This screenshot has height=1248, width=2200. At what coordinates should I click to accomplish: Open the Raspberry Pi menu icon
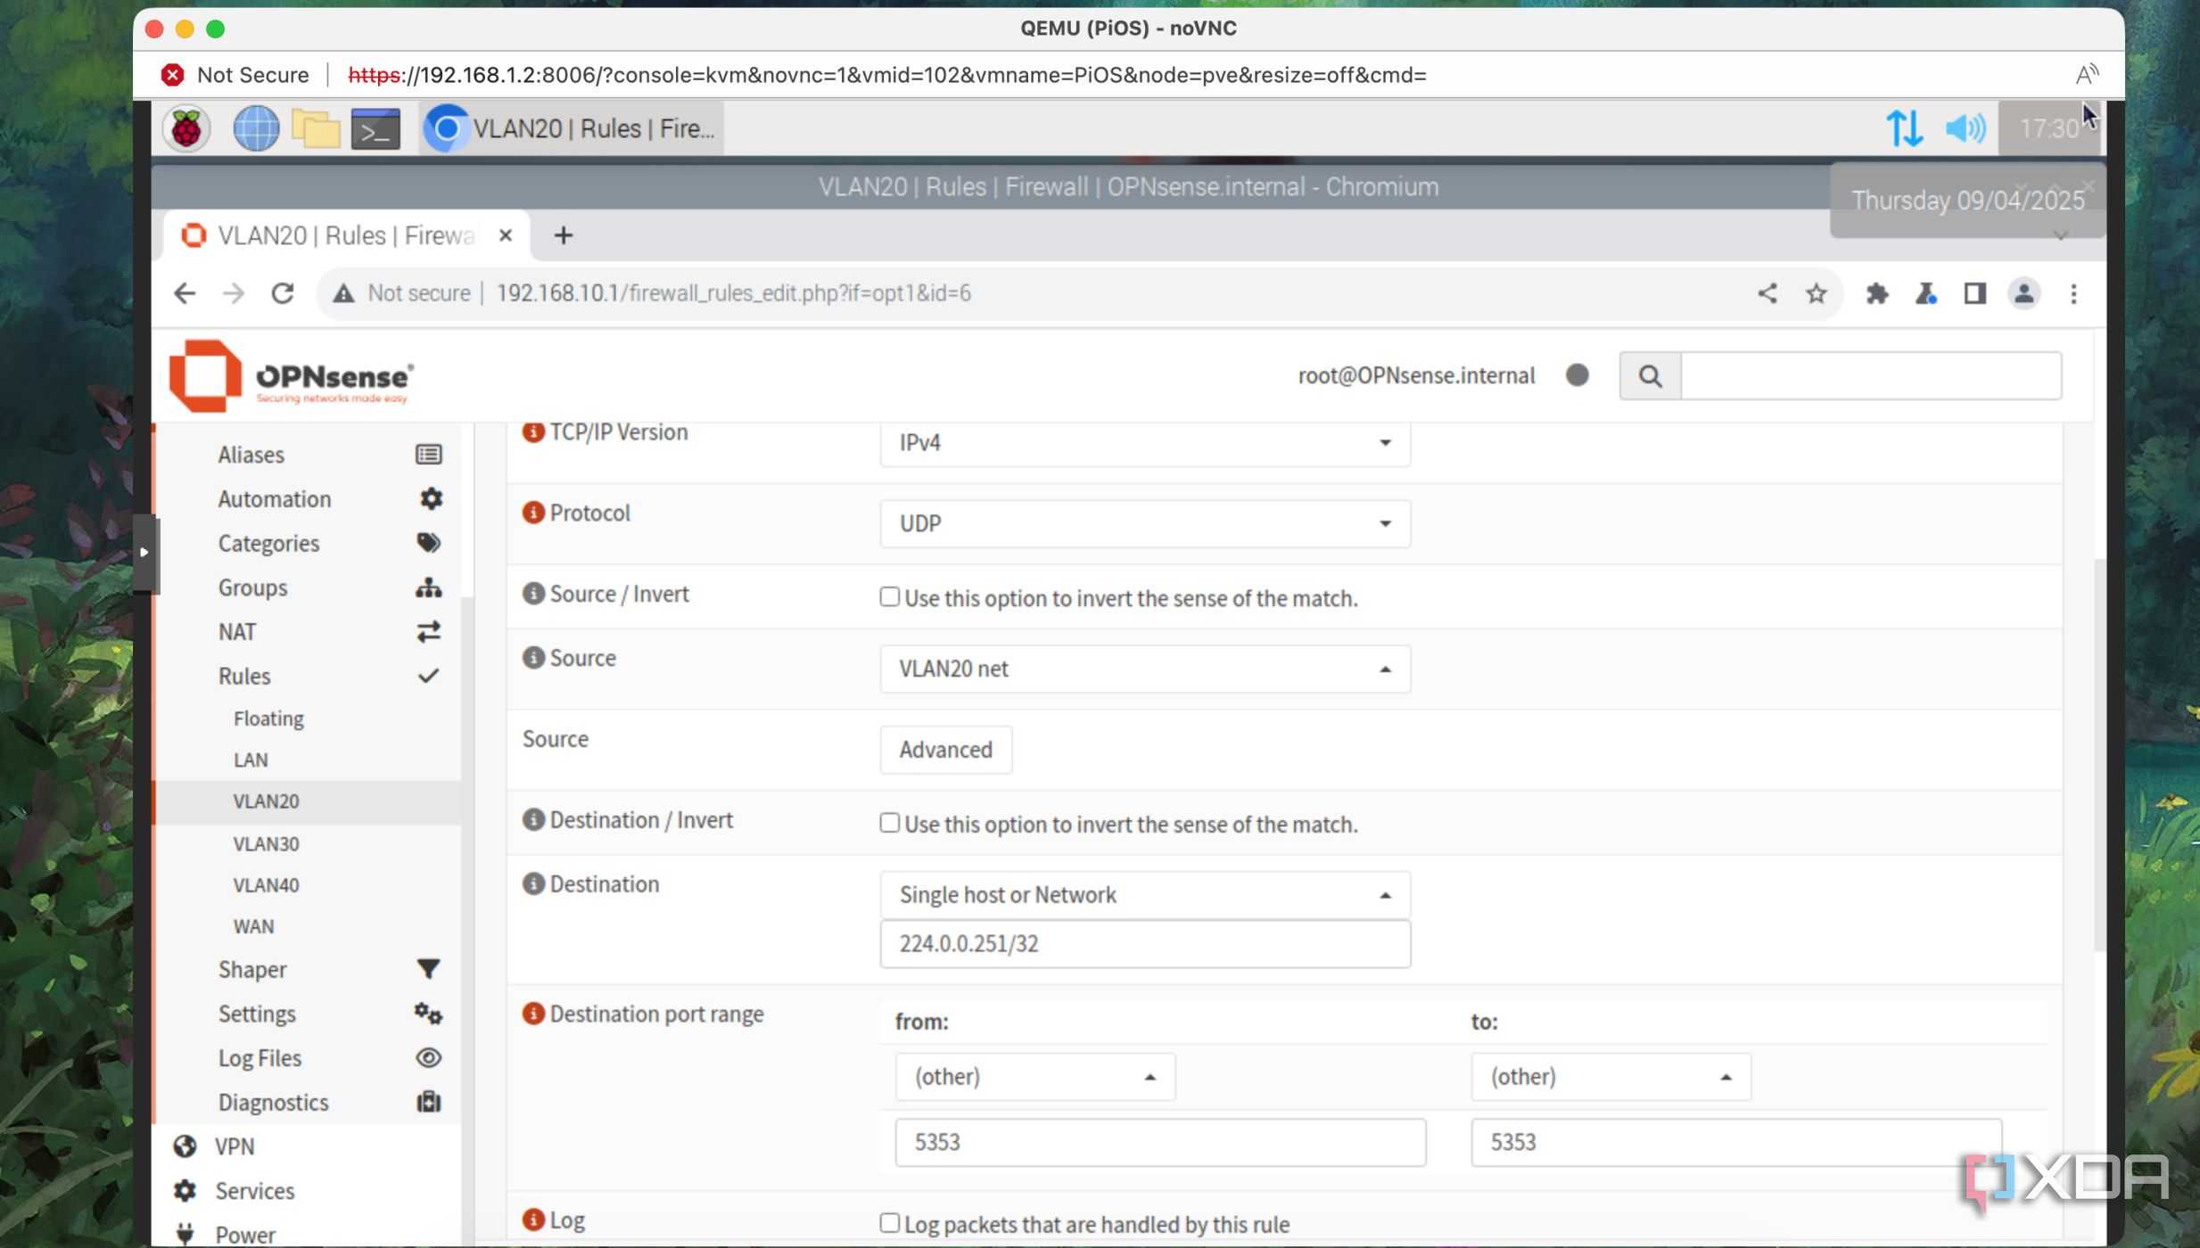pos(186,128)
